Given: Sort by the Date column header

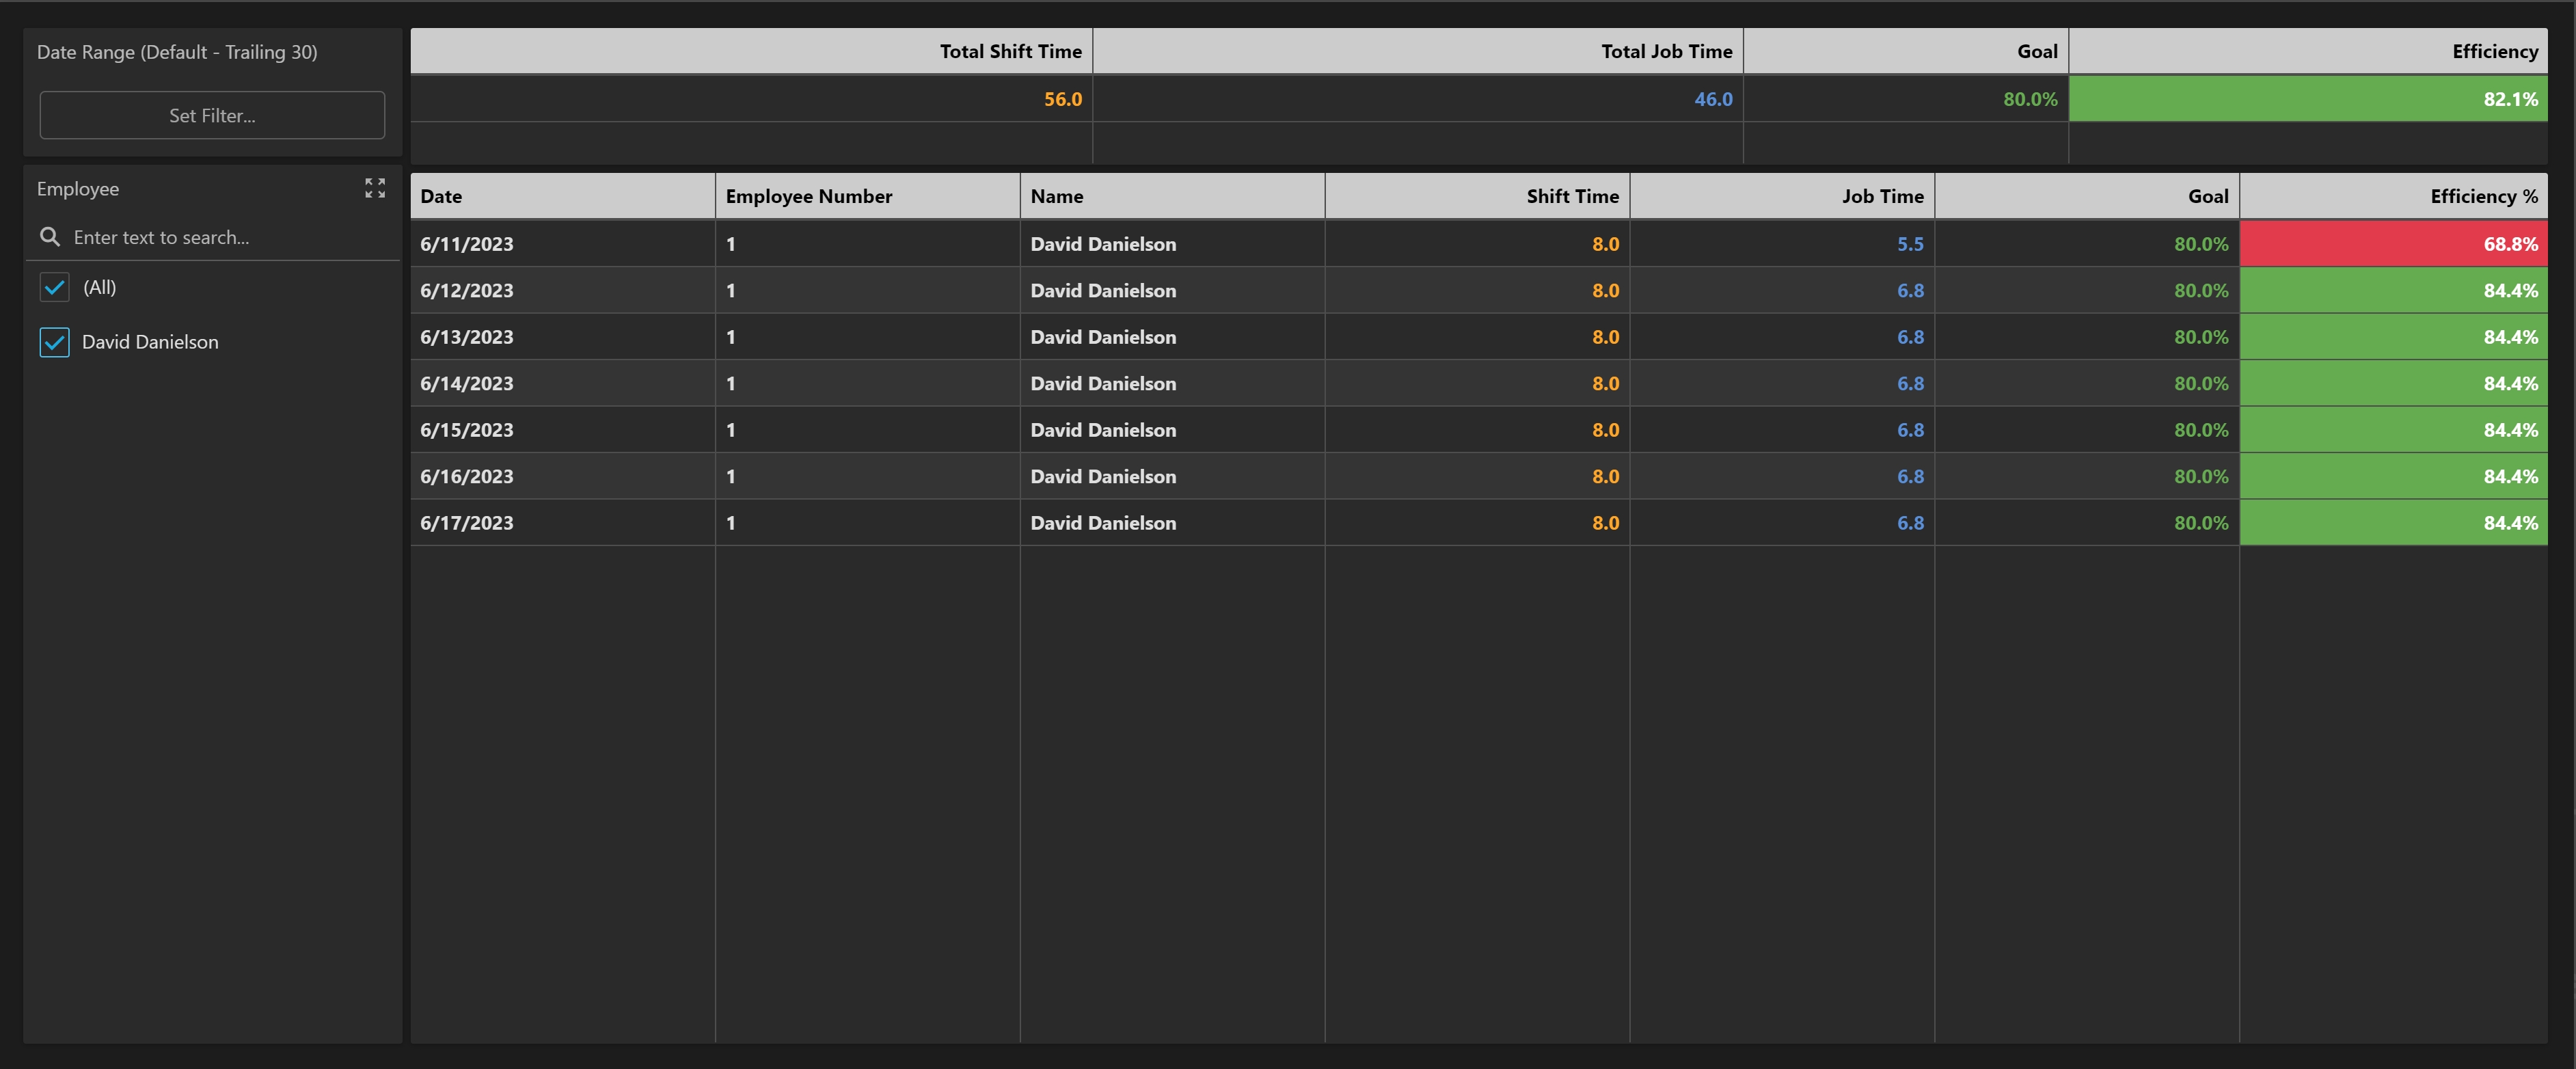Looking at the screenshot, I should 562,196.
